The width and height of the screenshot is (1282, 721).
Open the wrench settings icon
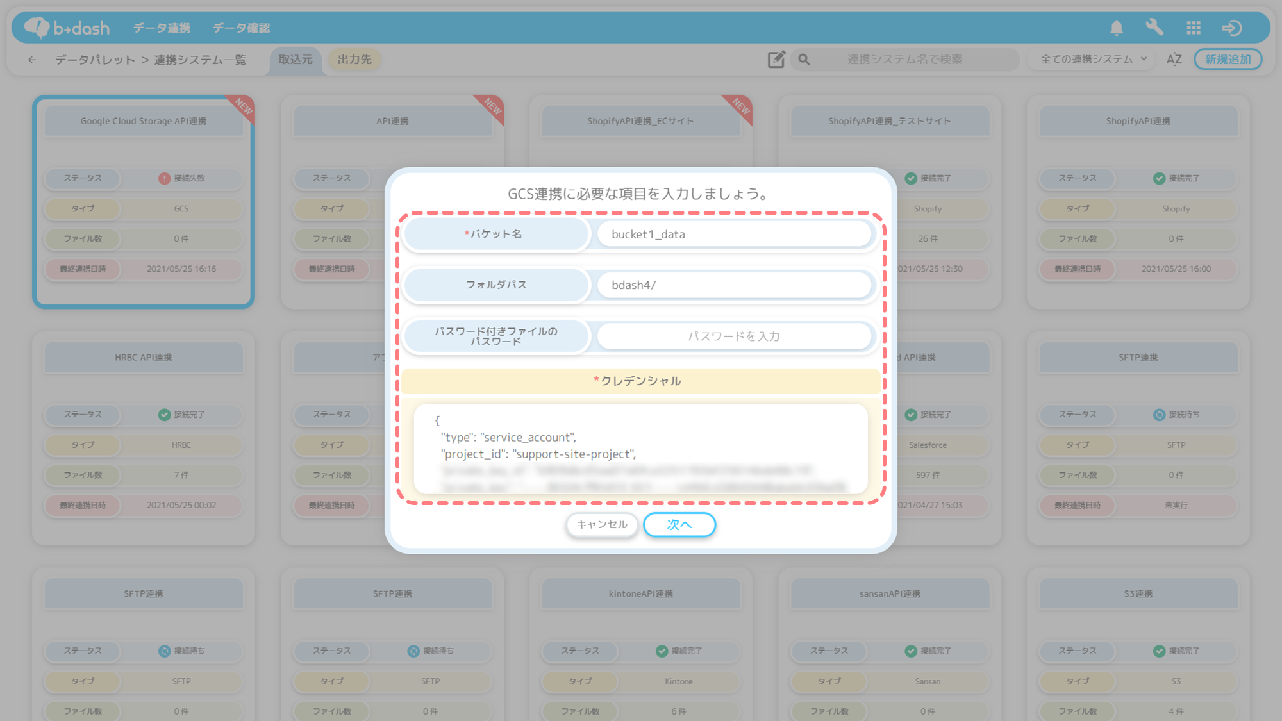pyautogui.click(x=1154, y=28)
